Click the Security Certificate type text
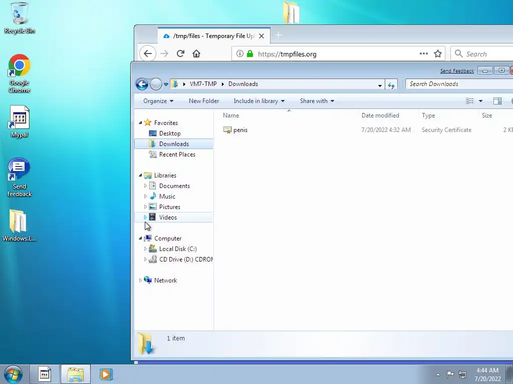Screen dimensions: 513x384 446,130
